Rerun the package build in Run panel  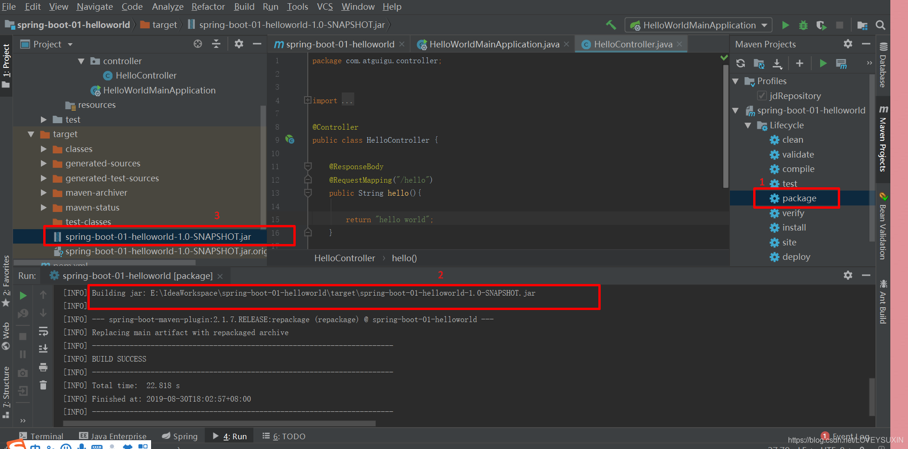click(23, 296)
